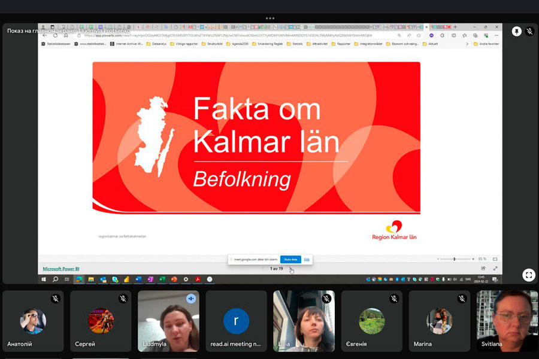Image resolution: width=539 pixels, height=359 pixels.
Task: Open File Explorer from the taskbar
Action: coord(91,279)
